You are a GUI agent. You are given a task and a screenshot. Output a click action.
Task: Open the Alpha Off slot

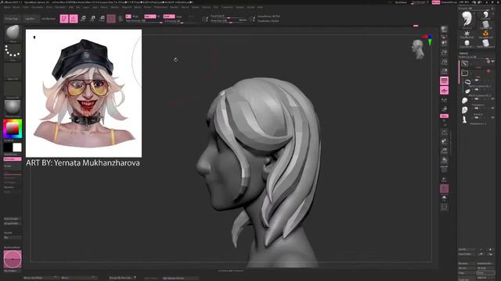[13, 71]
